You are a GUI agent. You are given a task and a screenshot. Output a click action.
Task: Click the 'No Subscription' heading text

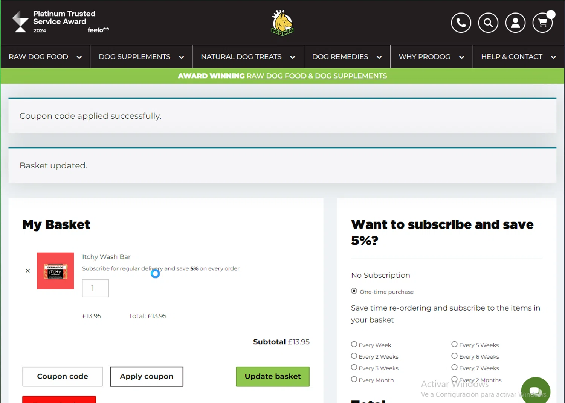coord(380,275)
